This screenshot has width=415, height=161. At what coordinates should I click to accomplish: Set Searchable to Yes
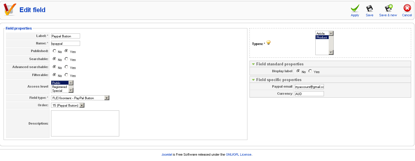[x=66, y=59]
